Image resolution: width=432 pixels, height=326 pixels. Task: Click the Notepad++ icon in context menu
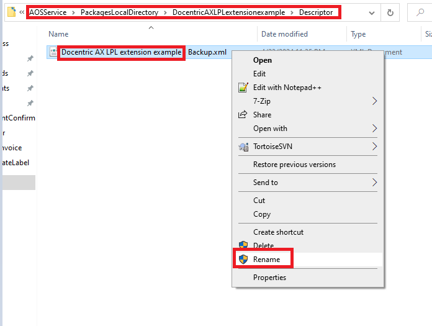coord(243,88)
